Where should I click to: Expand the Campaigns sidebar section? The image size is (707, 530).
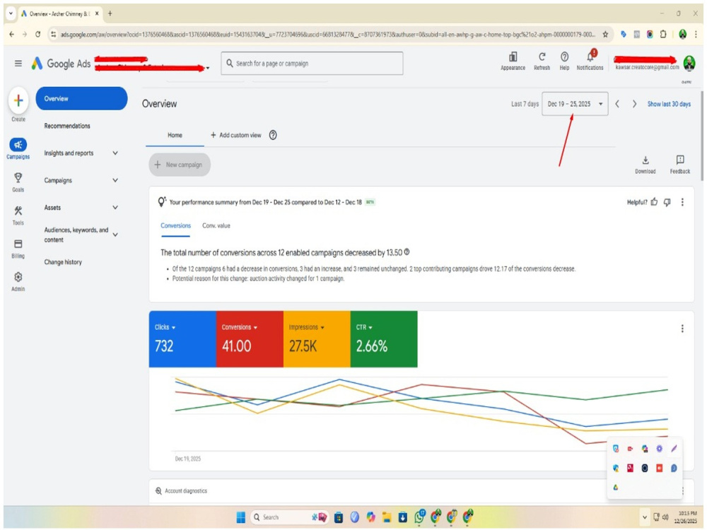coord(115,180)
